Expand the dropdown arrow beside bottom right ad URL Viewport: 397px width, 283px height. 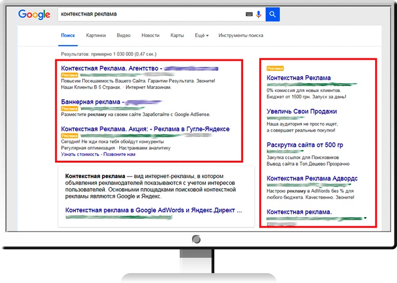(x=365, y=218)
